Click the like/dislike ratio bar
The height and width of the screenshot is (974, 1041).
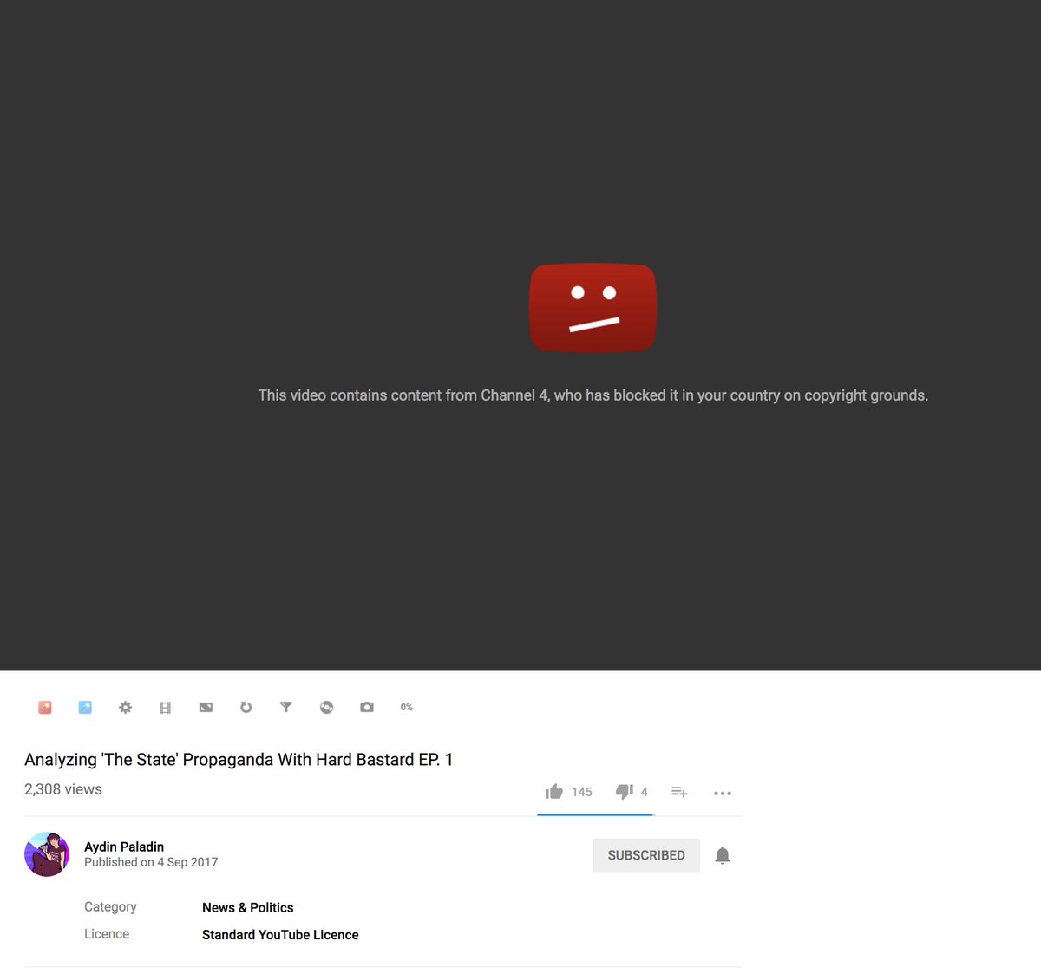[x=595, y=814]
